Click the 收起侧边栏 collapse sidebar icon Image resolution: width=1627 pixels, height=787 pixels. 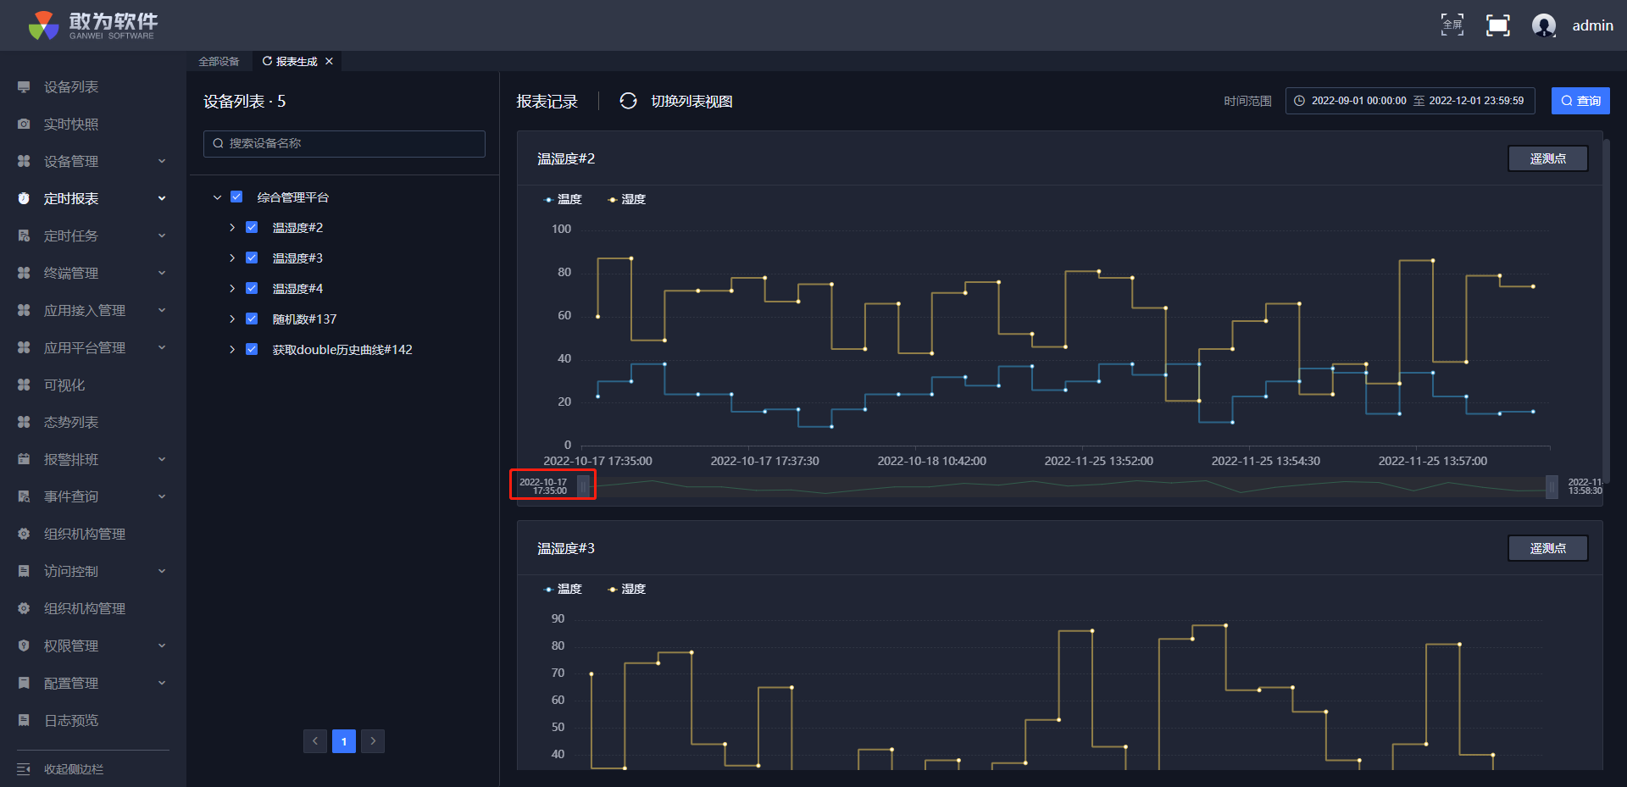(x=24, y=769)
